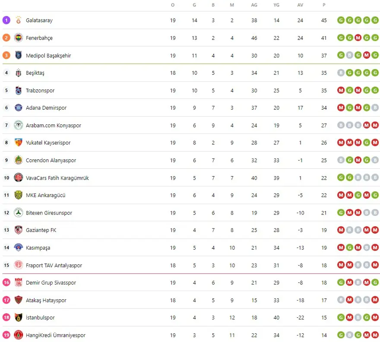Open the Arabam.com Konyaspor team link
Image resolution: width=380 pixels, height=342 pixels.
click(x=54, y=126)
